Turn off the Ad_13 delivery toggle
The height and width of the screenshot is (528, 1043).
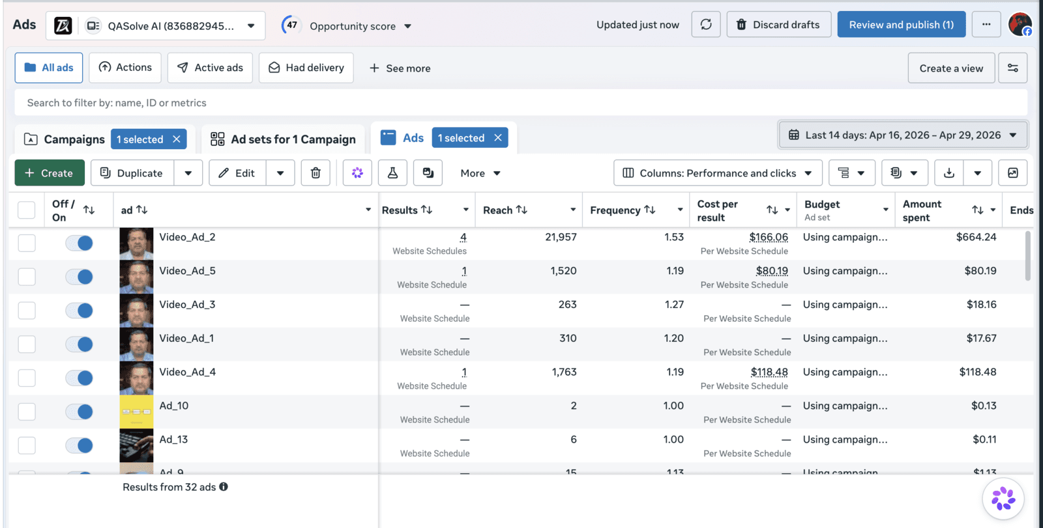click(80, 445)
